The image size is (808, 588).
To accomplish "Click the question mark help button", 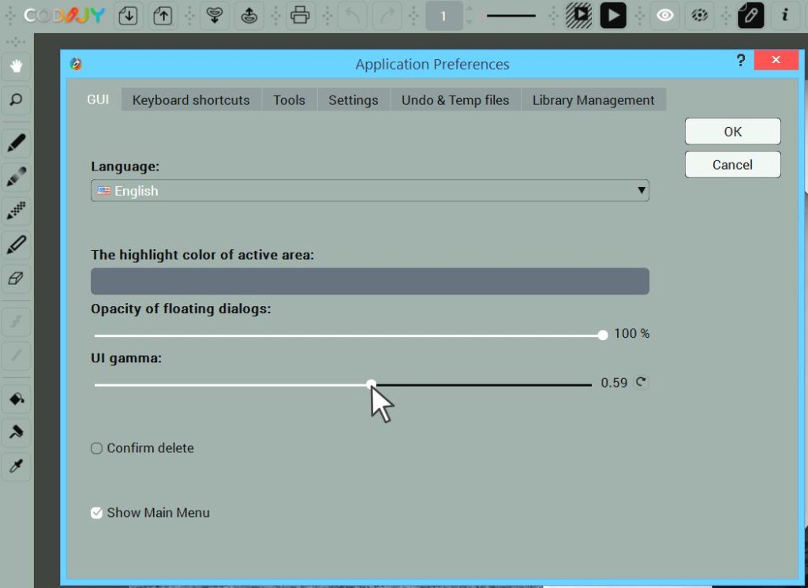I will tap(740, 60).
